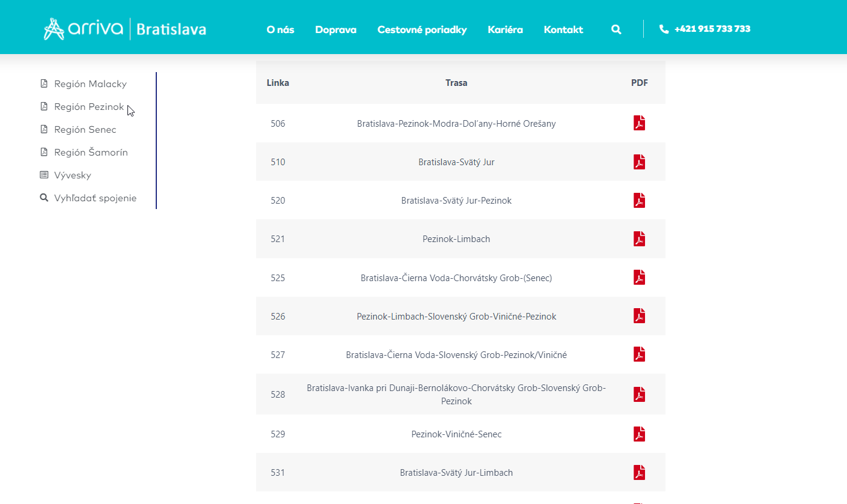The height and width of the screenshot is (504, 847).
Task: Open the line 525 PDF timetable icon
Action: click(x=639, y=278)
